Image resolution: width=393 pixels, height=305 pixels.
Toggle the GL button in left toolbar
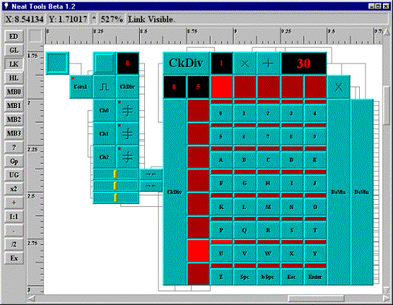(14, 50)
